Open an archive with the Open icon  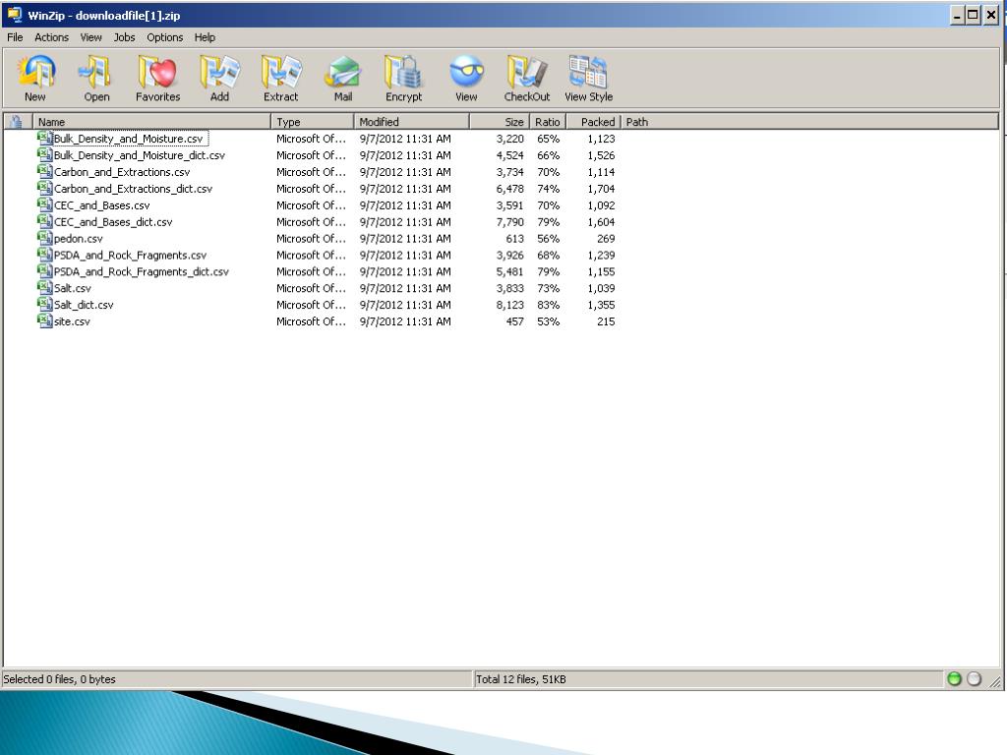click(96, 72)
